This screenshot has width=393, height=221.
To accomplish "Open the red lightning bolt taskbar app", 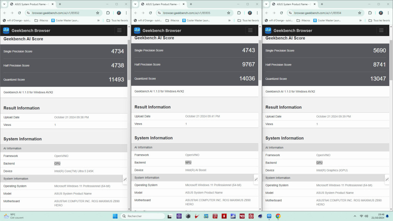I will coord(224,216).
